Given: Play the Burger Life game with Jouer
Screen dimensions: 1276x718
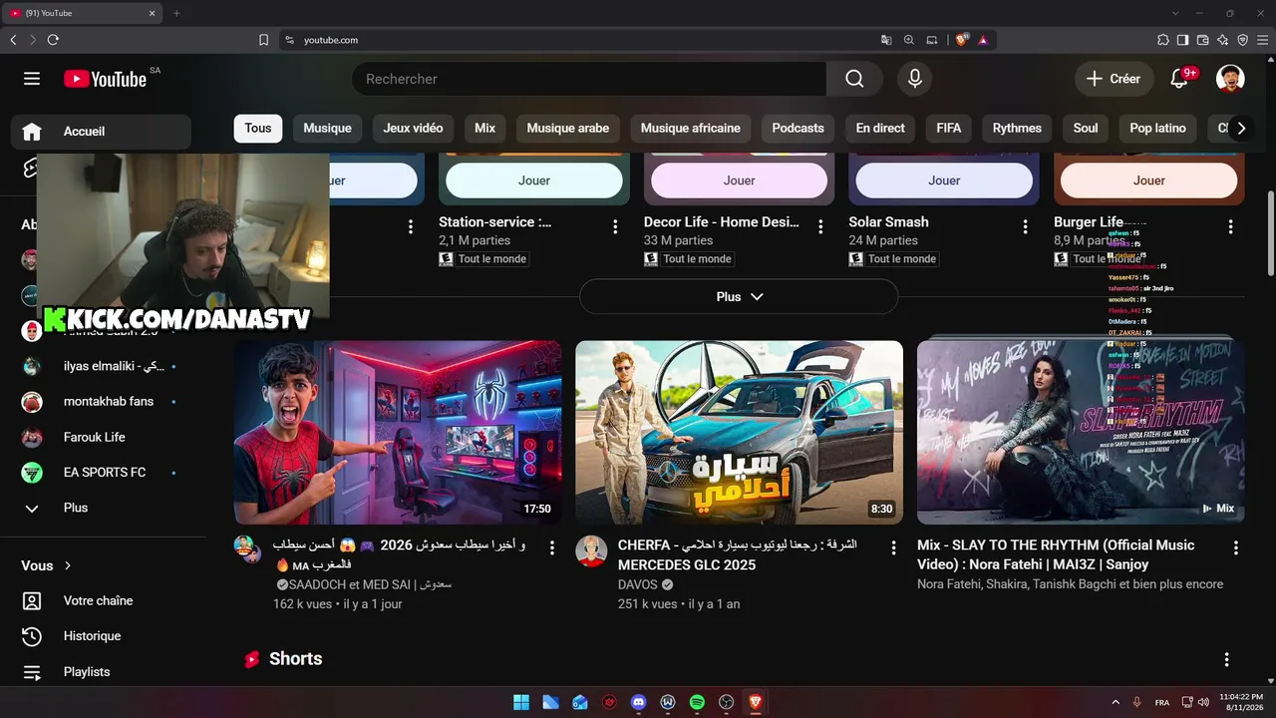Looking at the screenshot, I should click(x=1148, y=180).
